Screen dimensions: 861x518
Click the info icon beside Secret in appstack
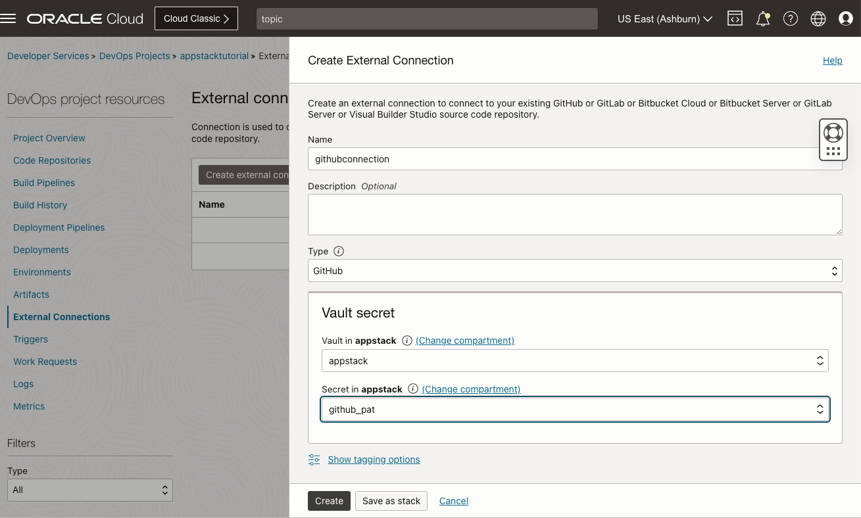(x=413, y=389)
